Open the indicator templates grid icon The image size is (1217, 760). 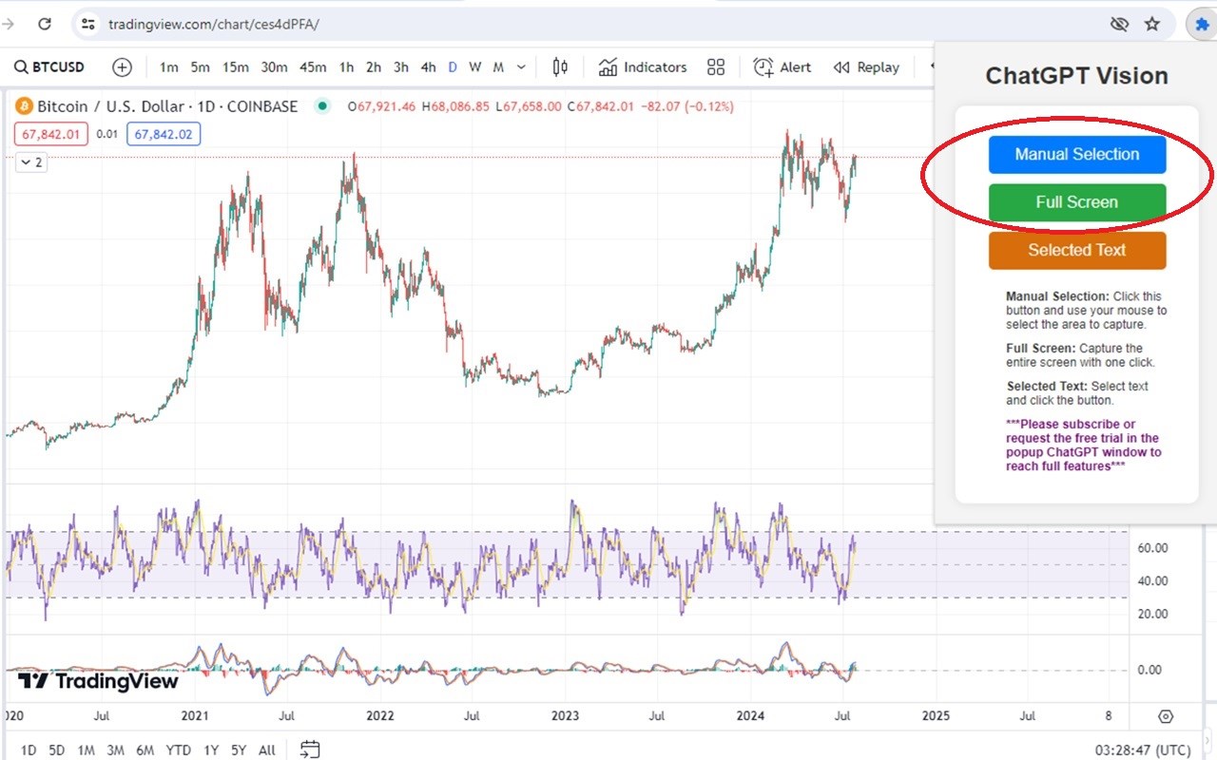716,67
